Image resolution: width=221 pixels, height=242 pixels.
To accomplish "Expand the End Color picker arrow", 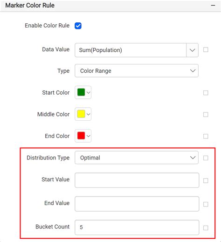I will 88,136.
